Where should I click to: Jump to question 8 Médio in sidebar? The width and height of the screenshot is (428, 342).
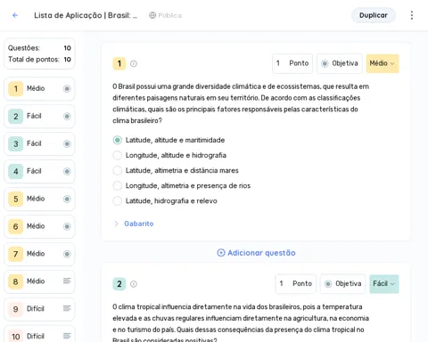point(39,281)
